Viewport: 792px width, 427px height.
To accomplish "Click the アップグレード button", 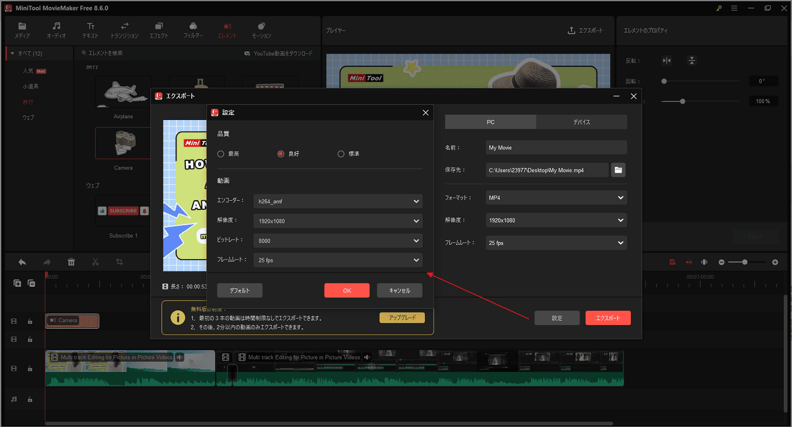I will point(402,316).
